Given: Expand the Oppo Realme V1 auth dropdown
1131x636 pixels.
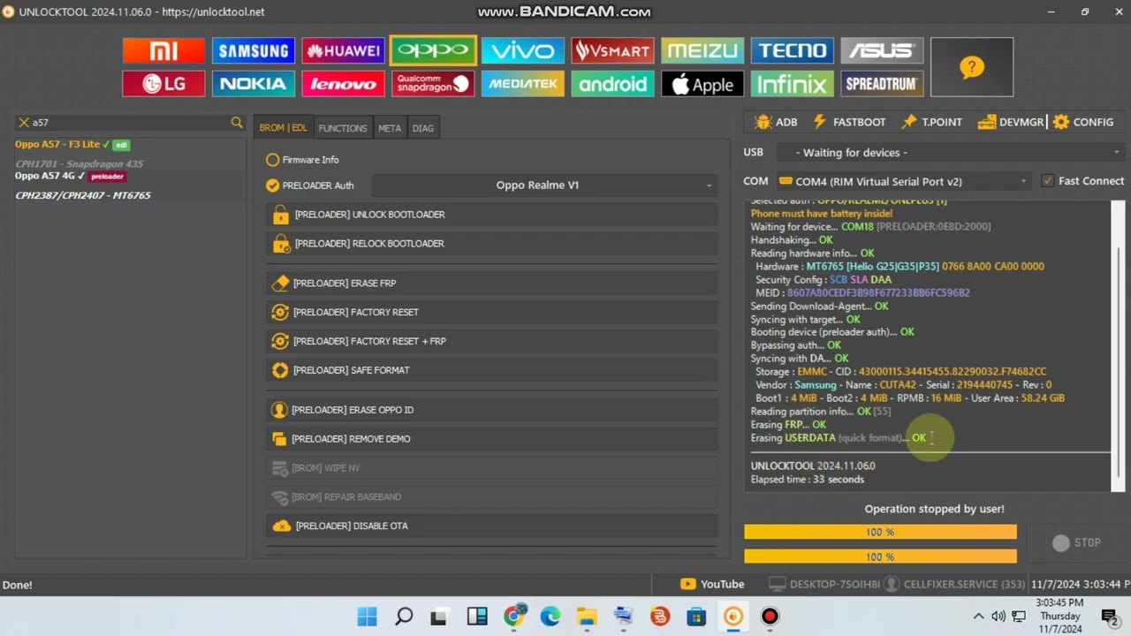Looking at the screenshot, I should click(x=544, y=185).
